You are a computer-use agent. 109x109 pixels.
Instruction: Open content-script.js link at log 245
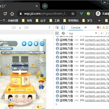pos(97,53)
